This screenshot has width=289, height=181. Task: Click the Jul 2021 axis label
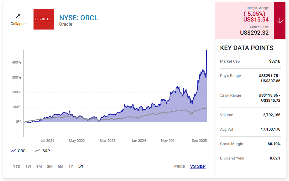tap(47, 141)
